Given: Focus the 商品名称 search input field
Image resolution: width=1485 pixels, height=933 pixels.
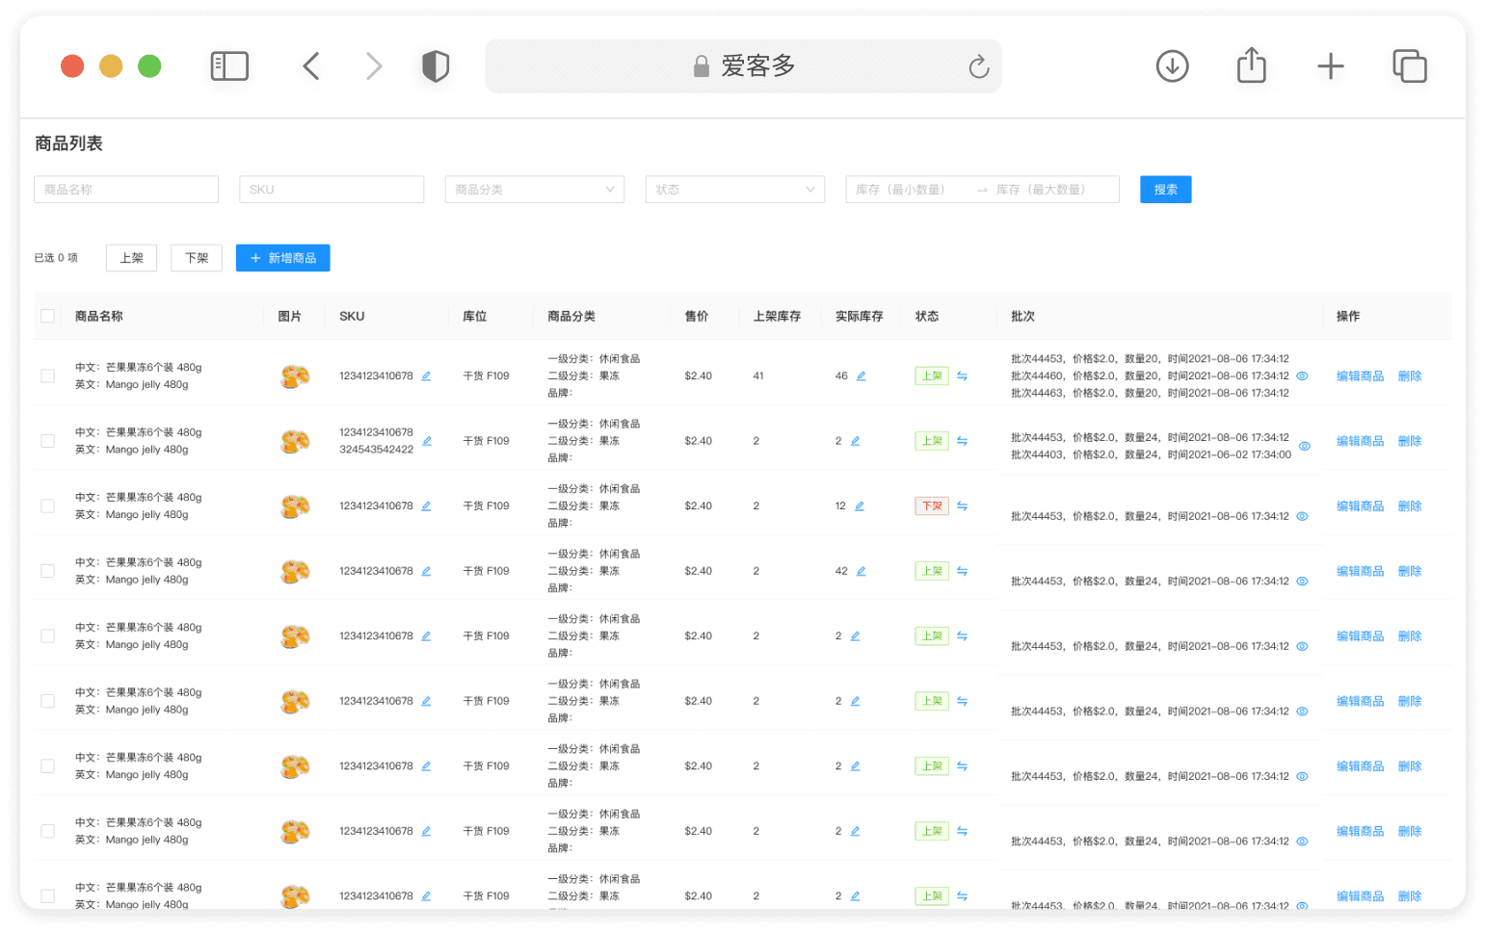Looking at the screenshot, I should click(x=126, y=190).
